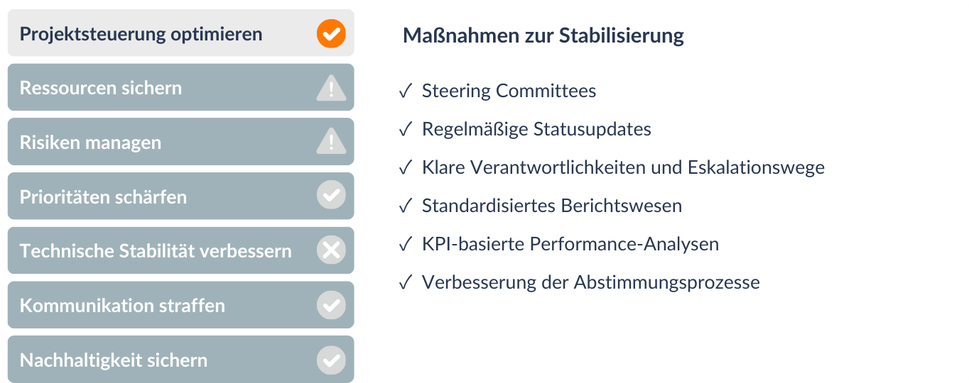Click the checkmark circle on Prioritäten schärfen
This screenshot has width=969, height=383.
(x=331, y=196)
